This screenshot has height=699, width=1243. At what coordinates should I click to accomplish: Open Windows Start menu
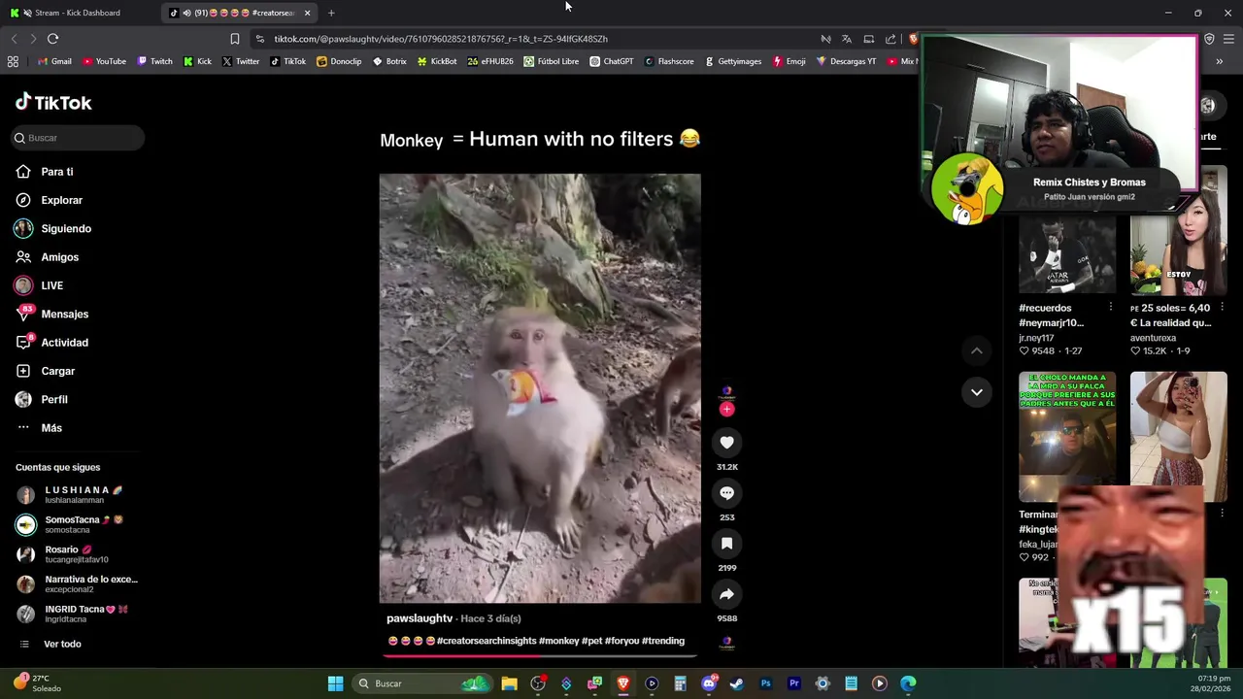click(x=335, y=683)
